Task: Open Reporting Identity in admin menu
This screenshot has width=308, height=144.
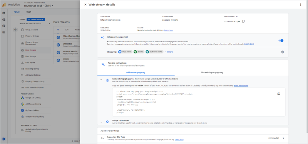Action: click(x=35, y=69)
